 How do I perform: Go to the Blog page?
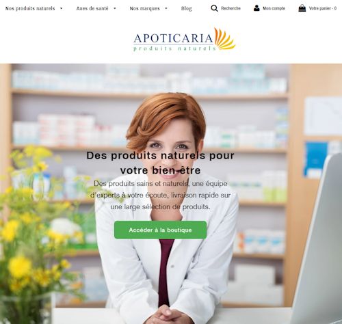[186, 8]
